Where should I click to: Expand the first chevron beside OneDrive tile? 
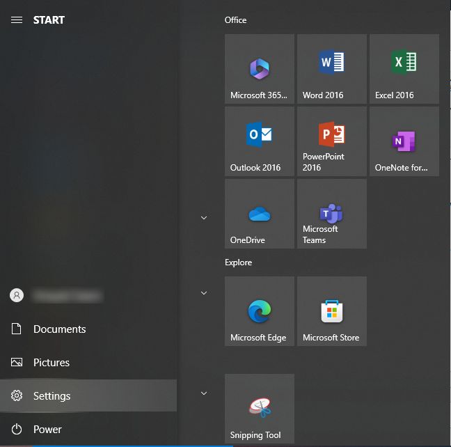pyautogui.click(x=204, y=218)
